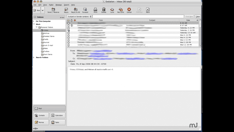Click the New message button
This screenshot has height=132, width=234.
(x=37, y=10)
